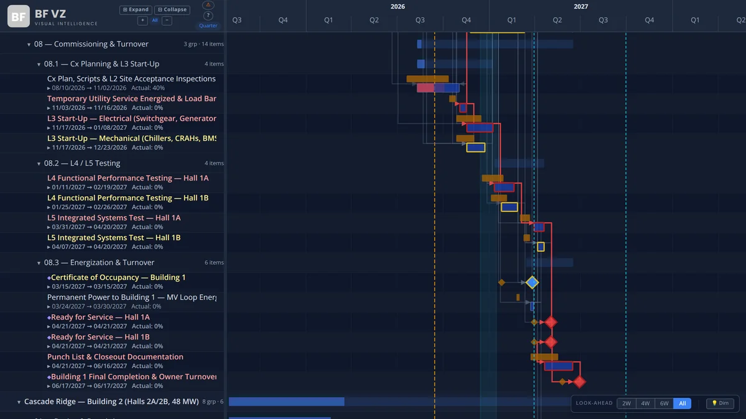The height and width of the screenshot is (419, 746).
Task: Select Punch List & Closeout Documentation task
Action: (115, 357)
